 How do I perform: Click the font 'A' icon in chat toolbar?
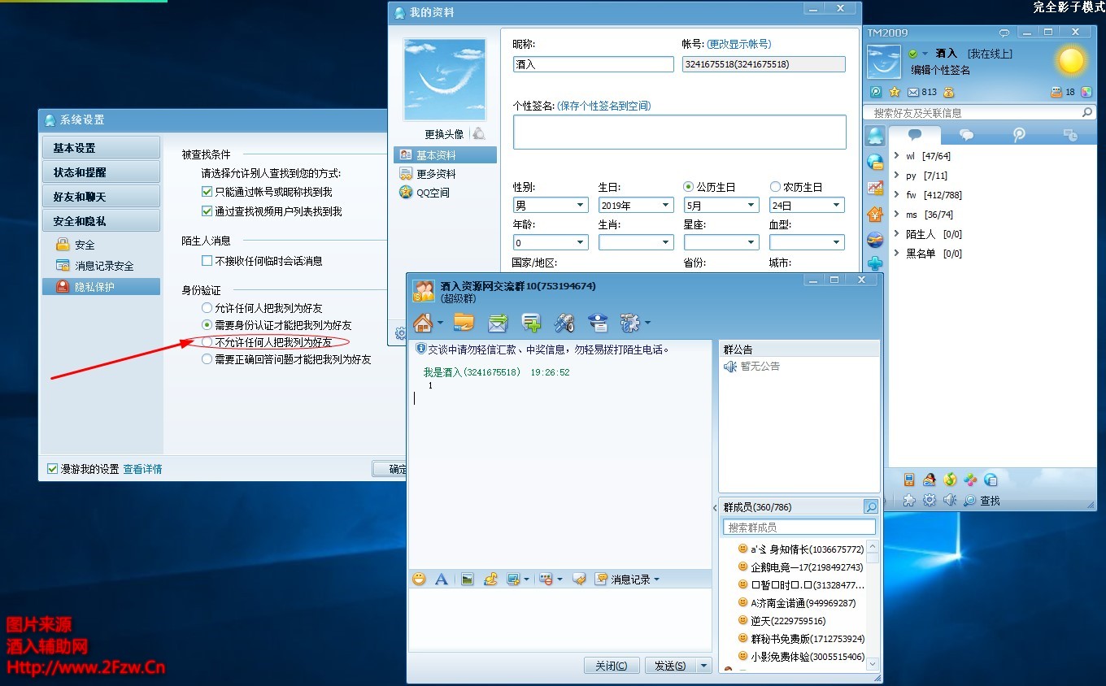coord(442,579)
